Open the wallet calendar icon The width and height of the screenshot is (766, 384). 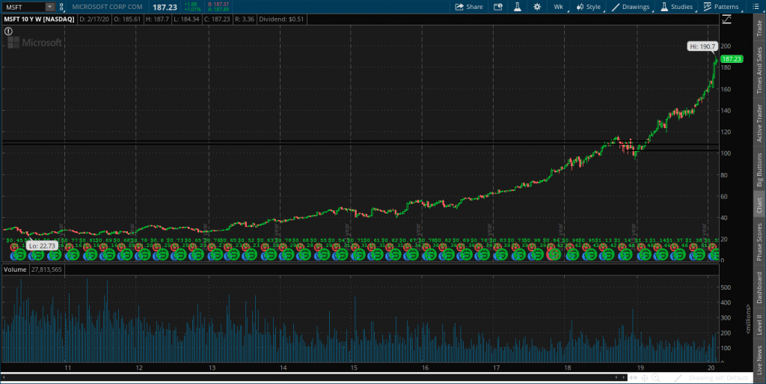(497, 7)
